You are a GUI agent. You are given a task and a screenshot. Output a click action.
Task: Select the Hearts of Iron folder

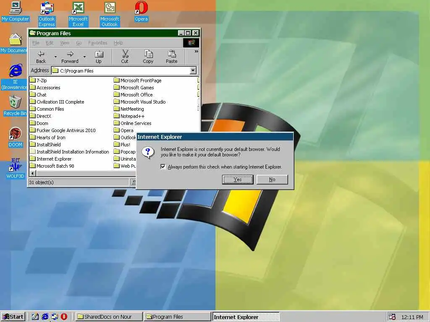tap(48, 138)
